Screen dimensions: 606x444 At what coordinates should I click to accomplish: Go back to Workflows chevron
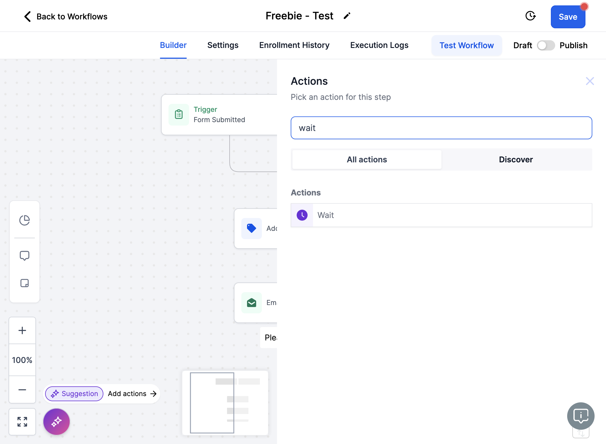click(27, 17)
